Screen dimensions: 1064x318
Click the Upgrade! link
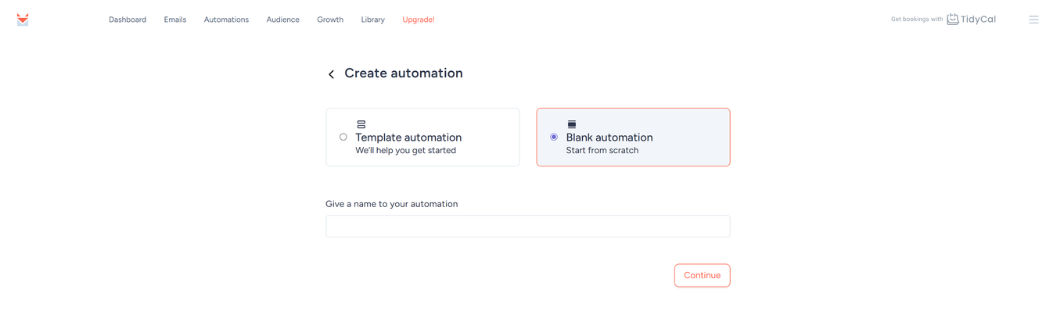419,20
